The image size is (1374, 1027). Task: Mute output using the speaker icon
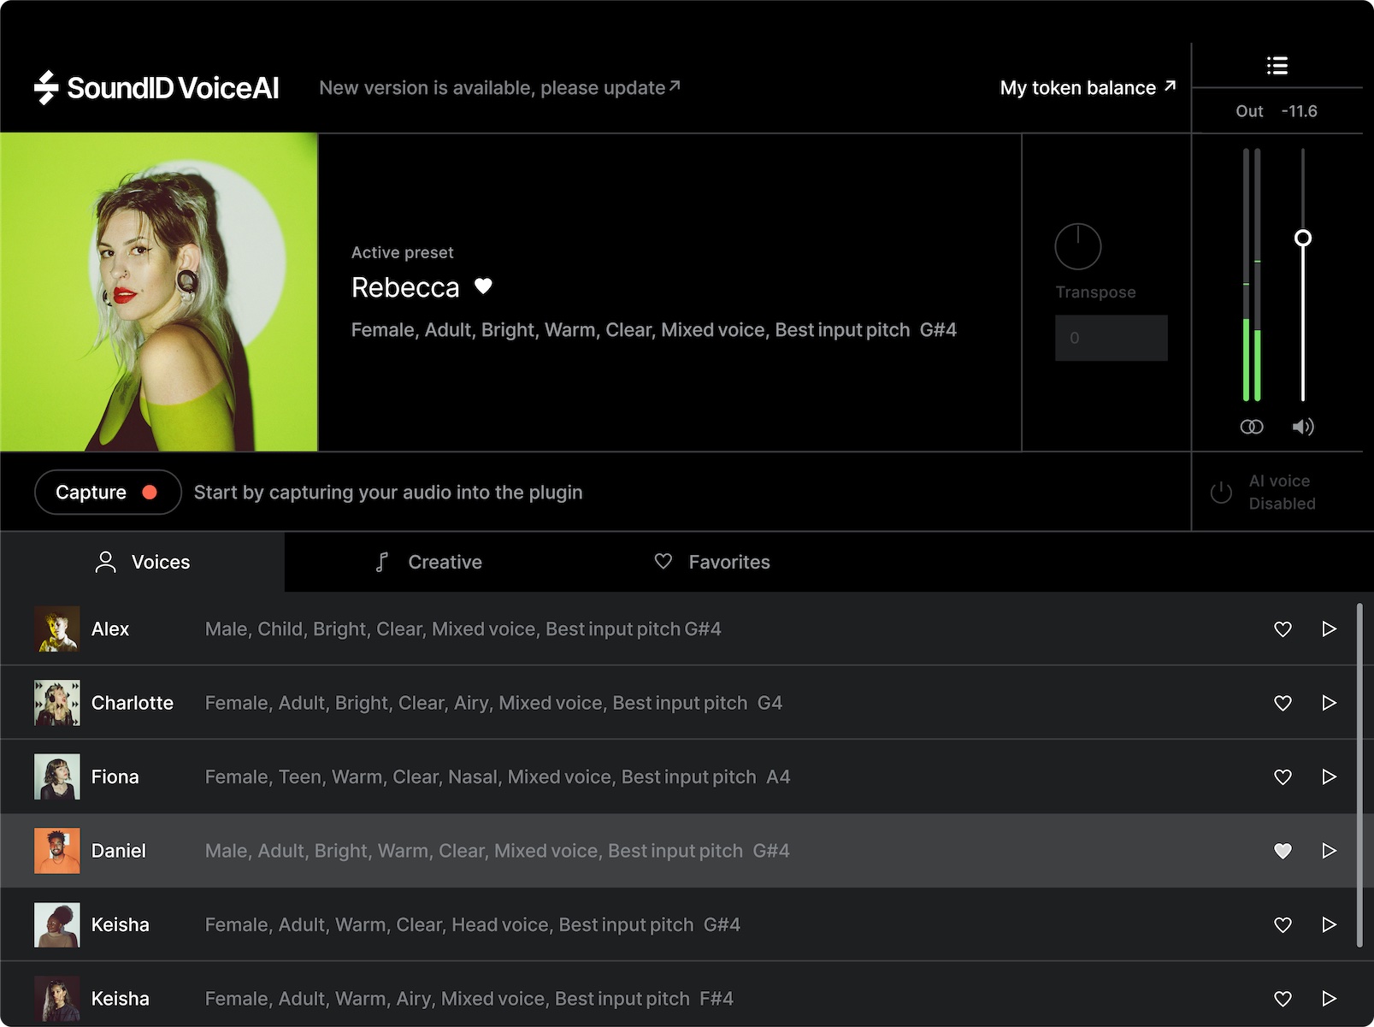coord(1303,427)
